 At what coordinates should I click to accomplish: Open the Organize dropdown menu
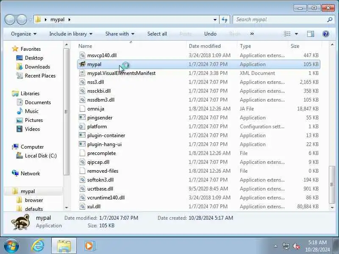24,34
